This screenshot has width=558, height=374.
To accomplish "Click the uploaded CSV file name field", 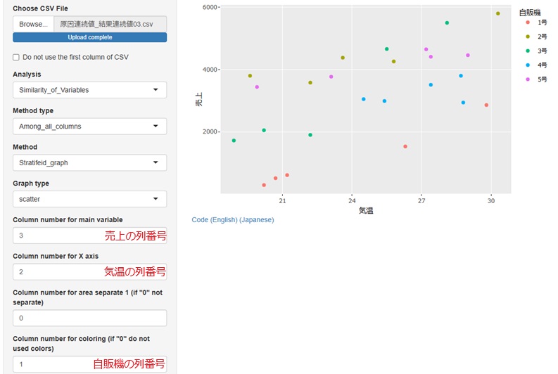I will [110, 24].
